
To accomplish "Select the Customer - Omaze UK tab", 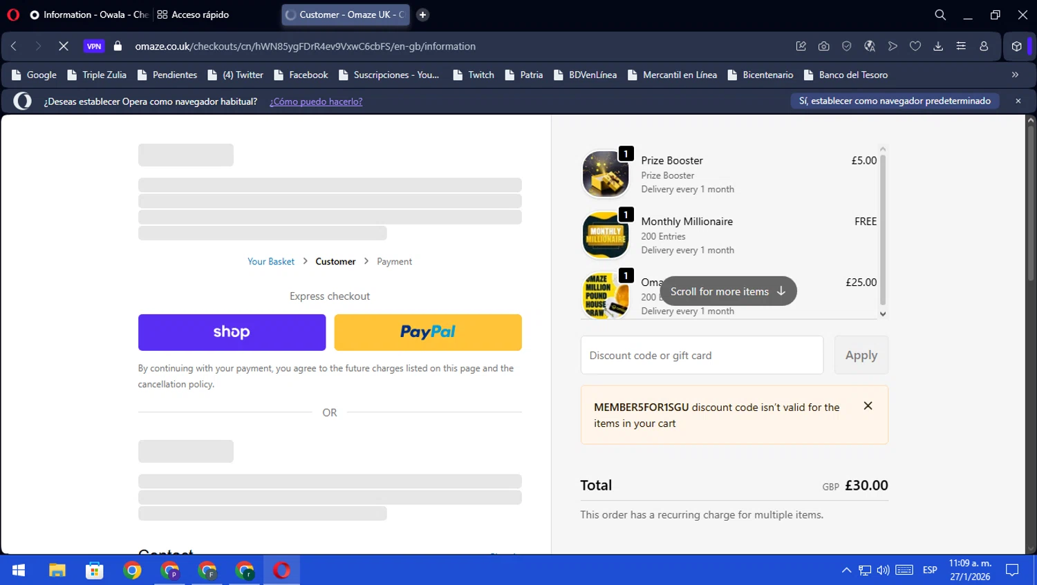I will tap(345, 15).
